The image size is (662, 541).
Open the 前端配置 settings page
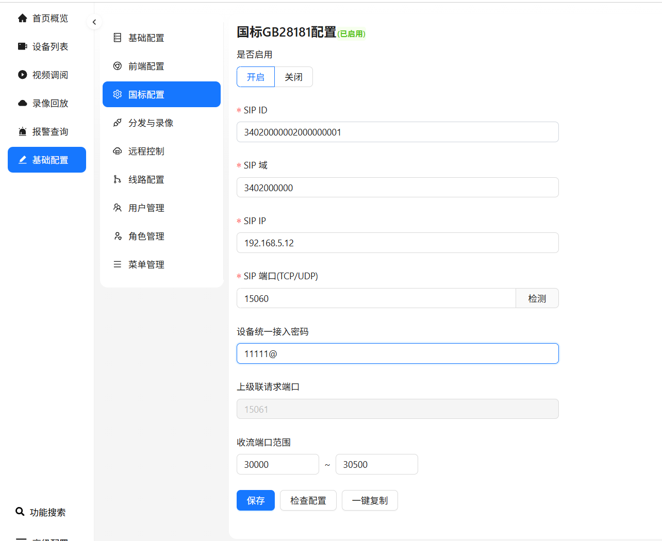pos(146,66)
